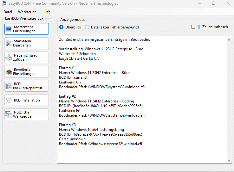
Task: Open the Hilfe menu
Action: (x=46, y=12)
